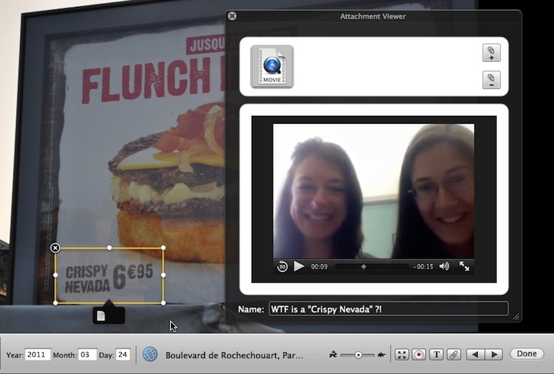This screenshot has width=554, height=374.
Task: Add attachment with paperclip plus button
Action: tap(492, 53)
